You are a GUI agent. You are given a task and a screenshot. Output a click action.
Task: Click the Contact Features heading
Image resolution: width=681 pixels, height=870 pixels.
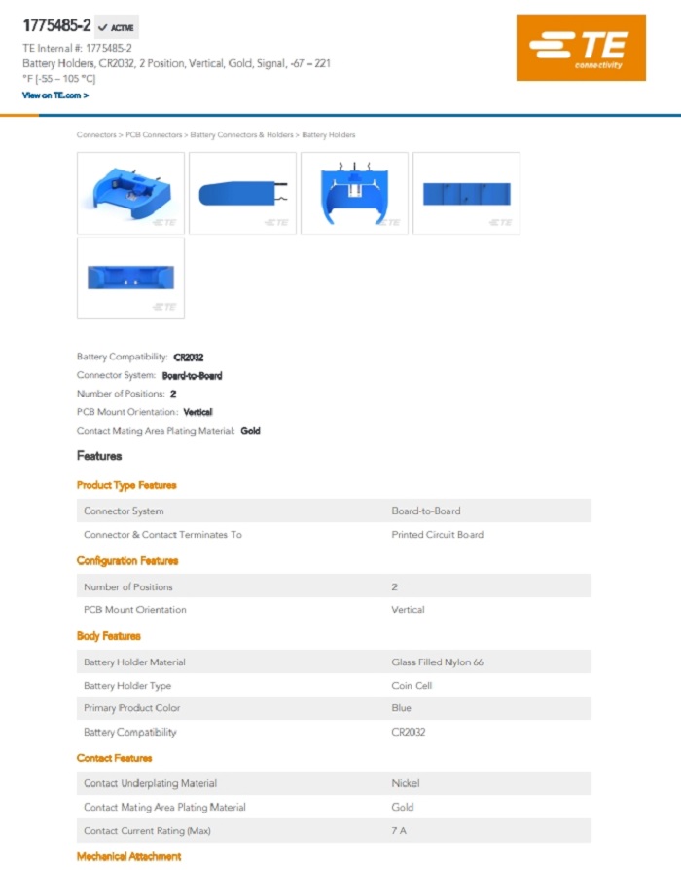(x=114, y=759)
